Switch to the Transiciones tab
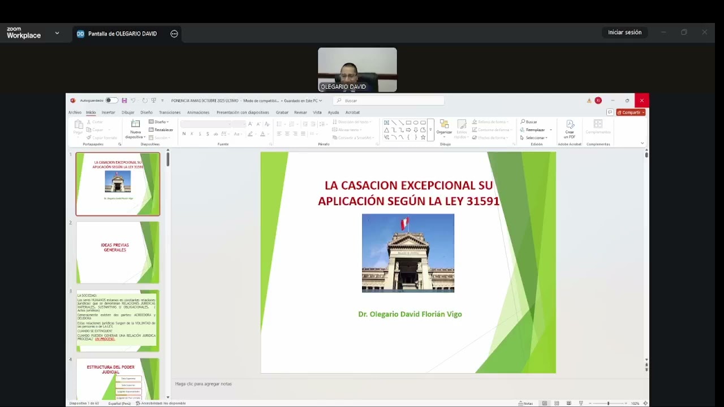The height and width of the screenshot is (407, 724). 170,112
